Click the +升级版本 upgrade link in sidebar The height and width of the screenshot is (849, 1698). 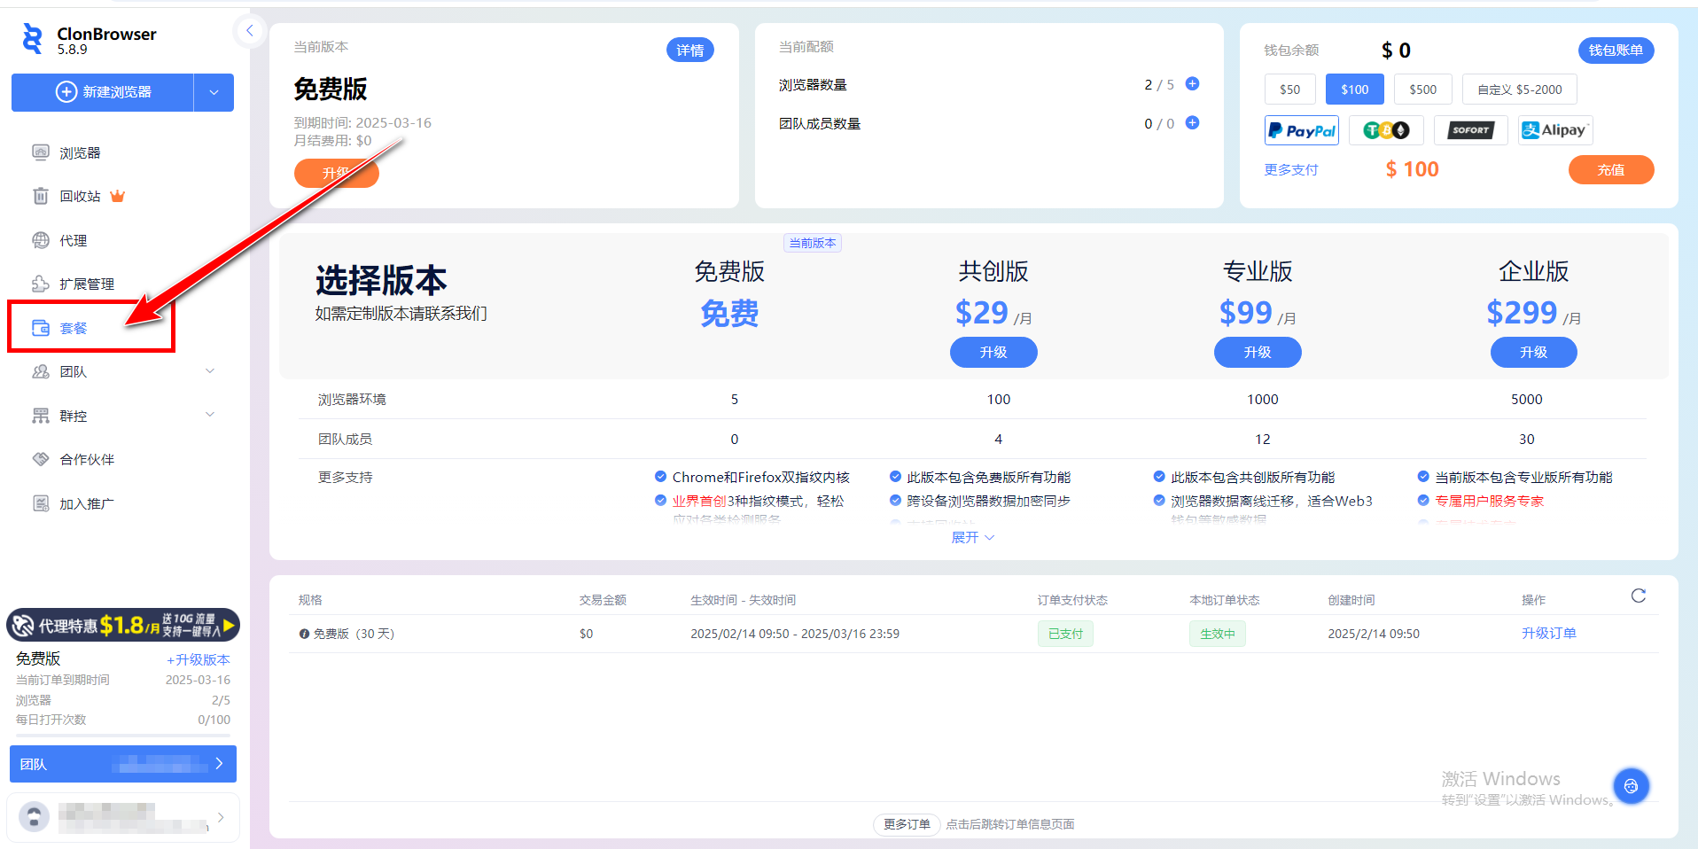[x=199, y=659]
